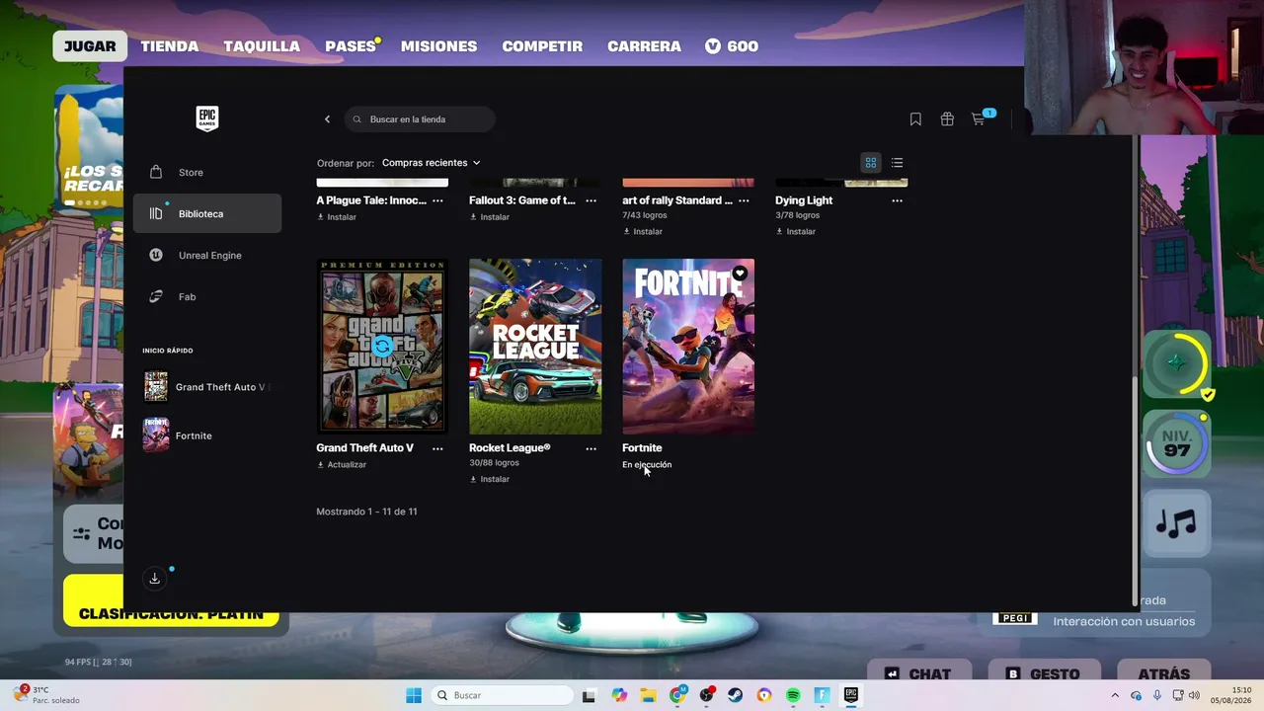1264x711 pixels.
Task: Open options menu for art of rally
Action: pos(744,200)
